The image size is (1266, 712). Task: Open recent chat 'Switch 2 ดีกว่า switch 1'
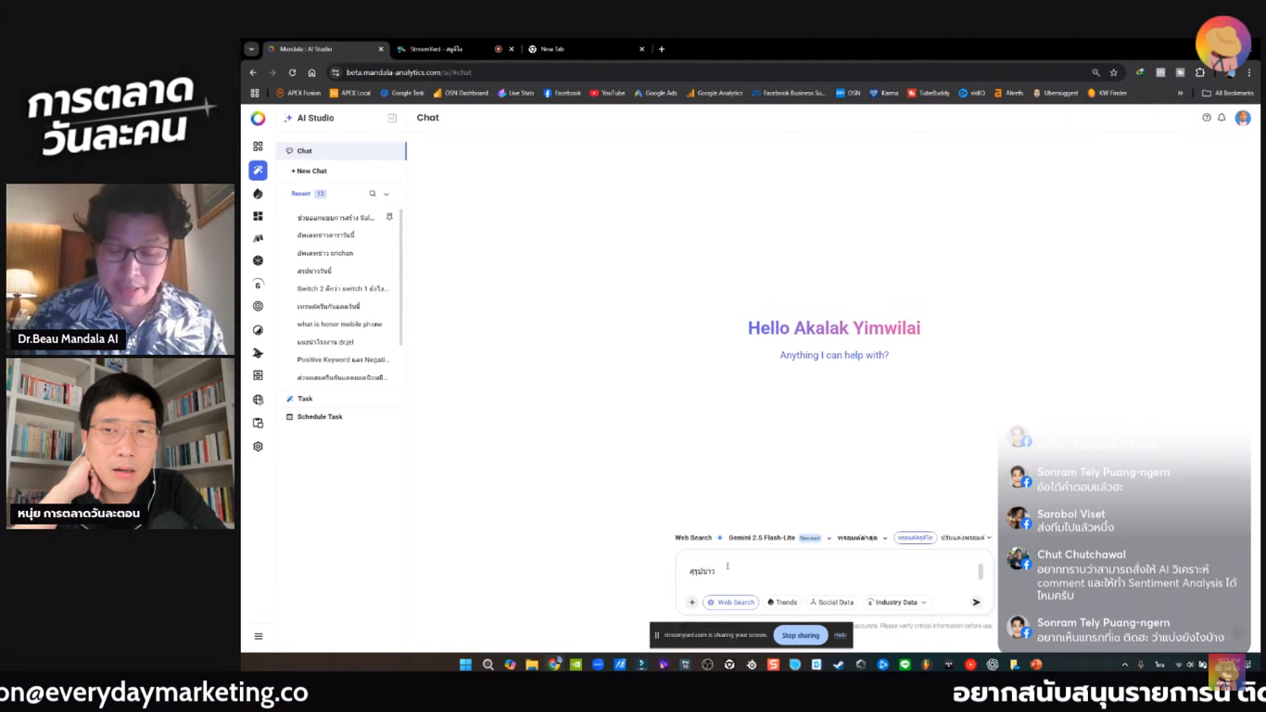[x=342, y=288]
